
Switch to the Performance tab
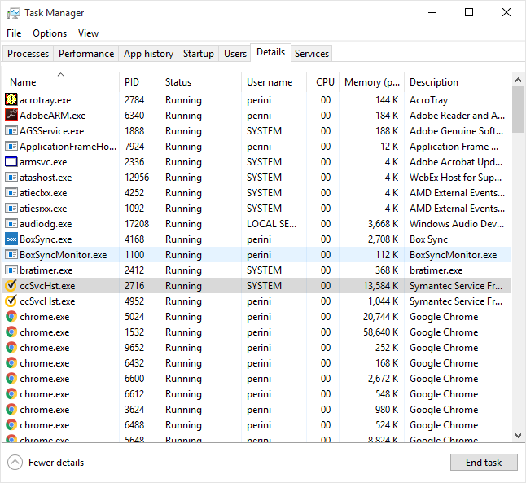[x=86, y=54]
